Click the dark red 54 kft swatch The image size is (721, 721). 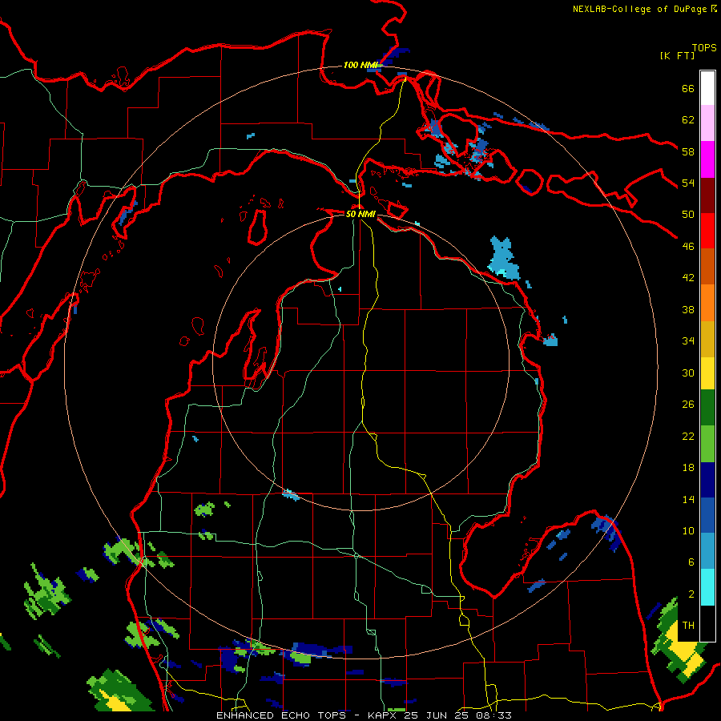pyautogui.click(x=707, y=195)
